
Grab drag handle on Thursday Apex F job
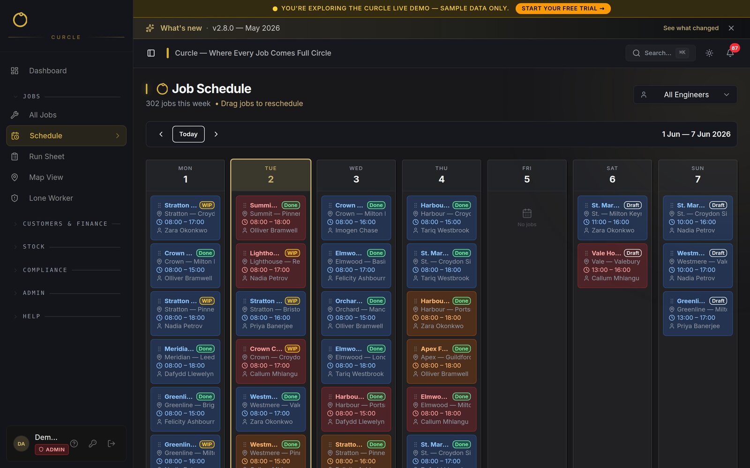tap(416, 349)
